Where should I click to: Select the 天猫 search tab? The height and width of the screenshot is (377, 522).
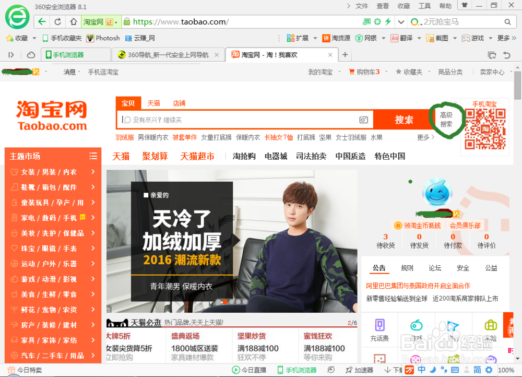[x=153, y=103]
